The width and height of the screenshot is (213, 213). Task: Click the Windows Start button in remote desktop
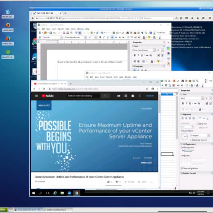(33, 193)
